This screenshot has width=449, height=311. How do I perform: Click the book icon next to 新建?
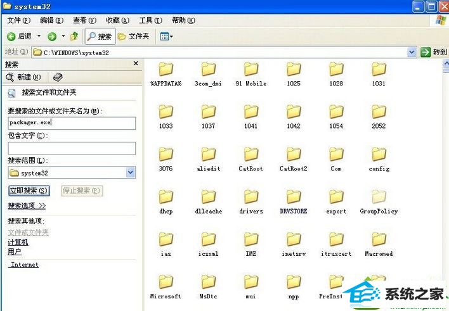58,77
